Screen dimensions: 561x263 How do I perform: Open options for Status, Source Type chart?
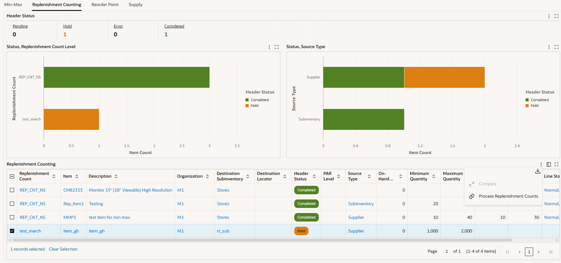[x=549, y=47]
